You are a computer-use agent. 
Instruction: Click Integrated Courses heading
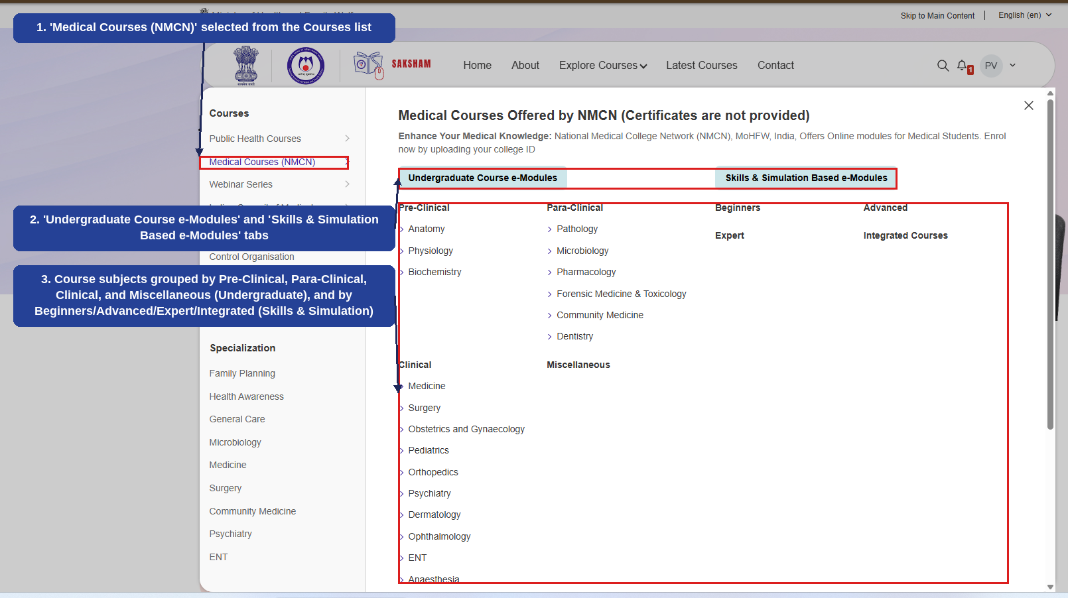[905, 235]
